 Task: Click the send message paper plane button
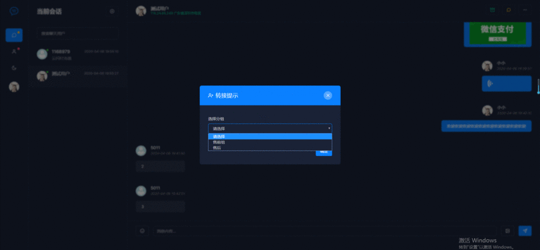click(x=525, y=231)
